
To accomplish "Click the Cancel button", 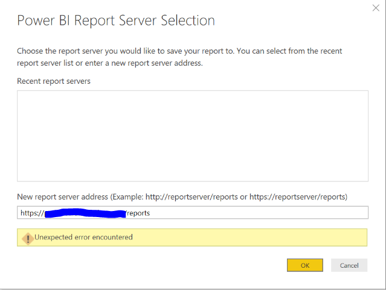I will point(349,265).
